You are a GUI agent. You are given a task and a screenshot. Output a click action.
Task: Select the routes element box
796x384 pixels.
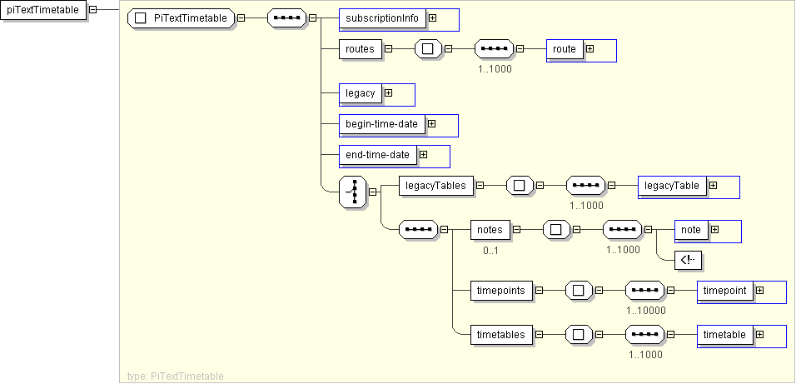(360, 49)
